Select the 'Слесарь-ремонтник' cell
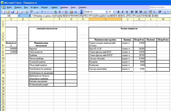The height and width of the screenshot is (111, 171). [x=105, y=69]
